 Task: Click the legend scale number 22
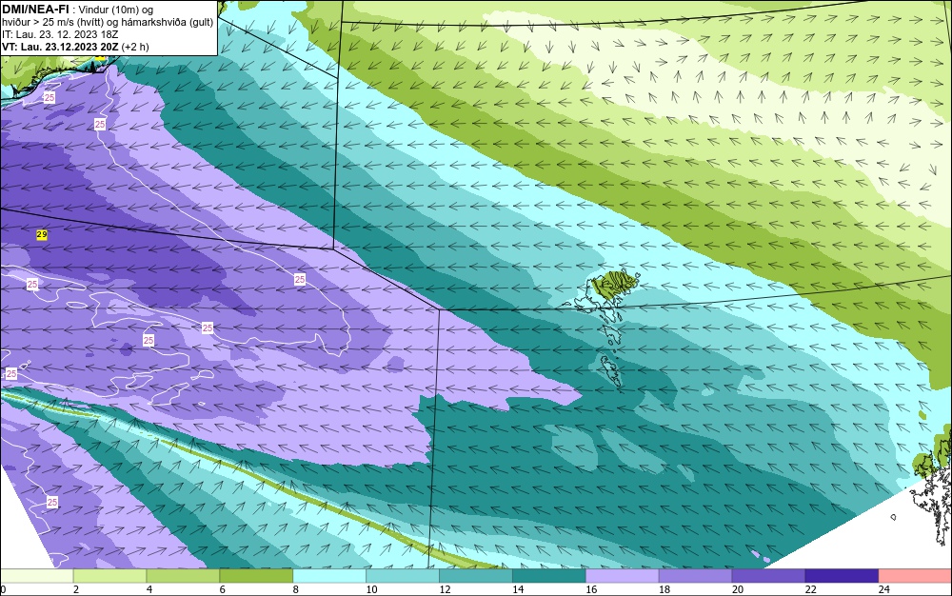810,589
